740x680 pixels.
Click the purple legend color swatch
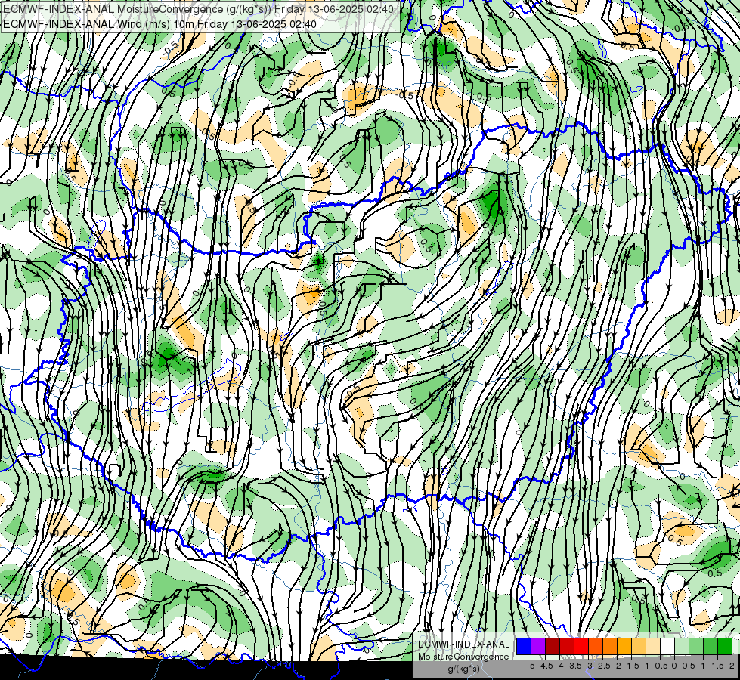point(538,647)
